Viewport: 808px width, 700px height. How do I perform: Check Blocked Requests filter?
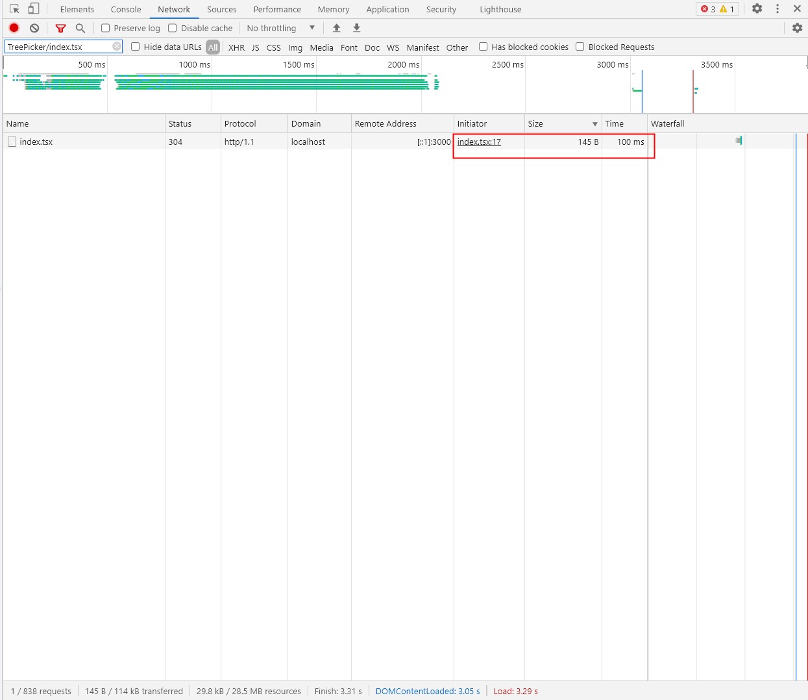(580, 47)
